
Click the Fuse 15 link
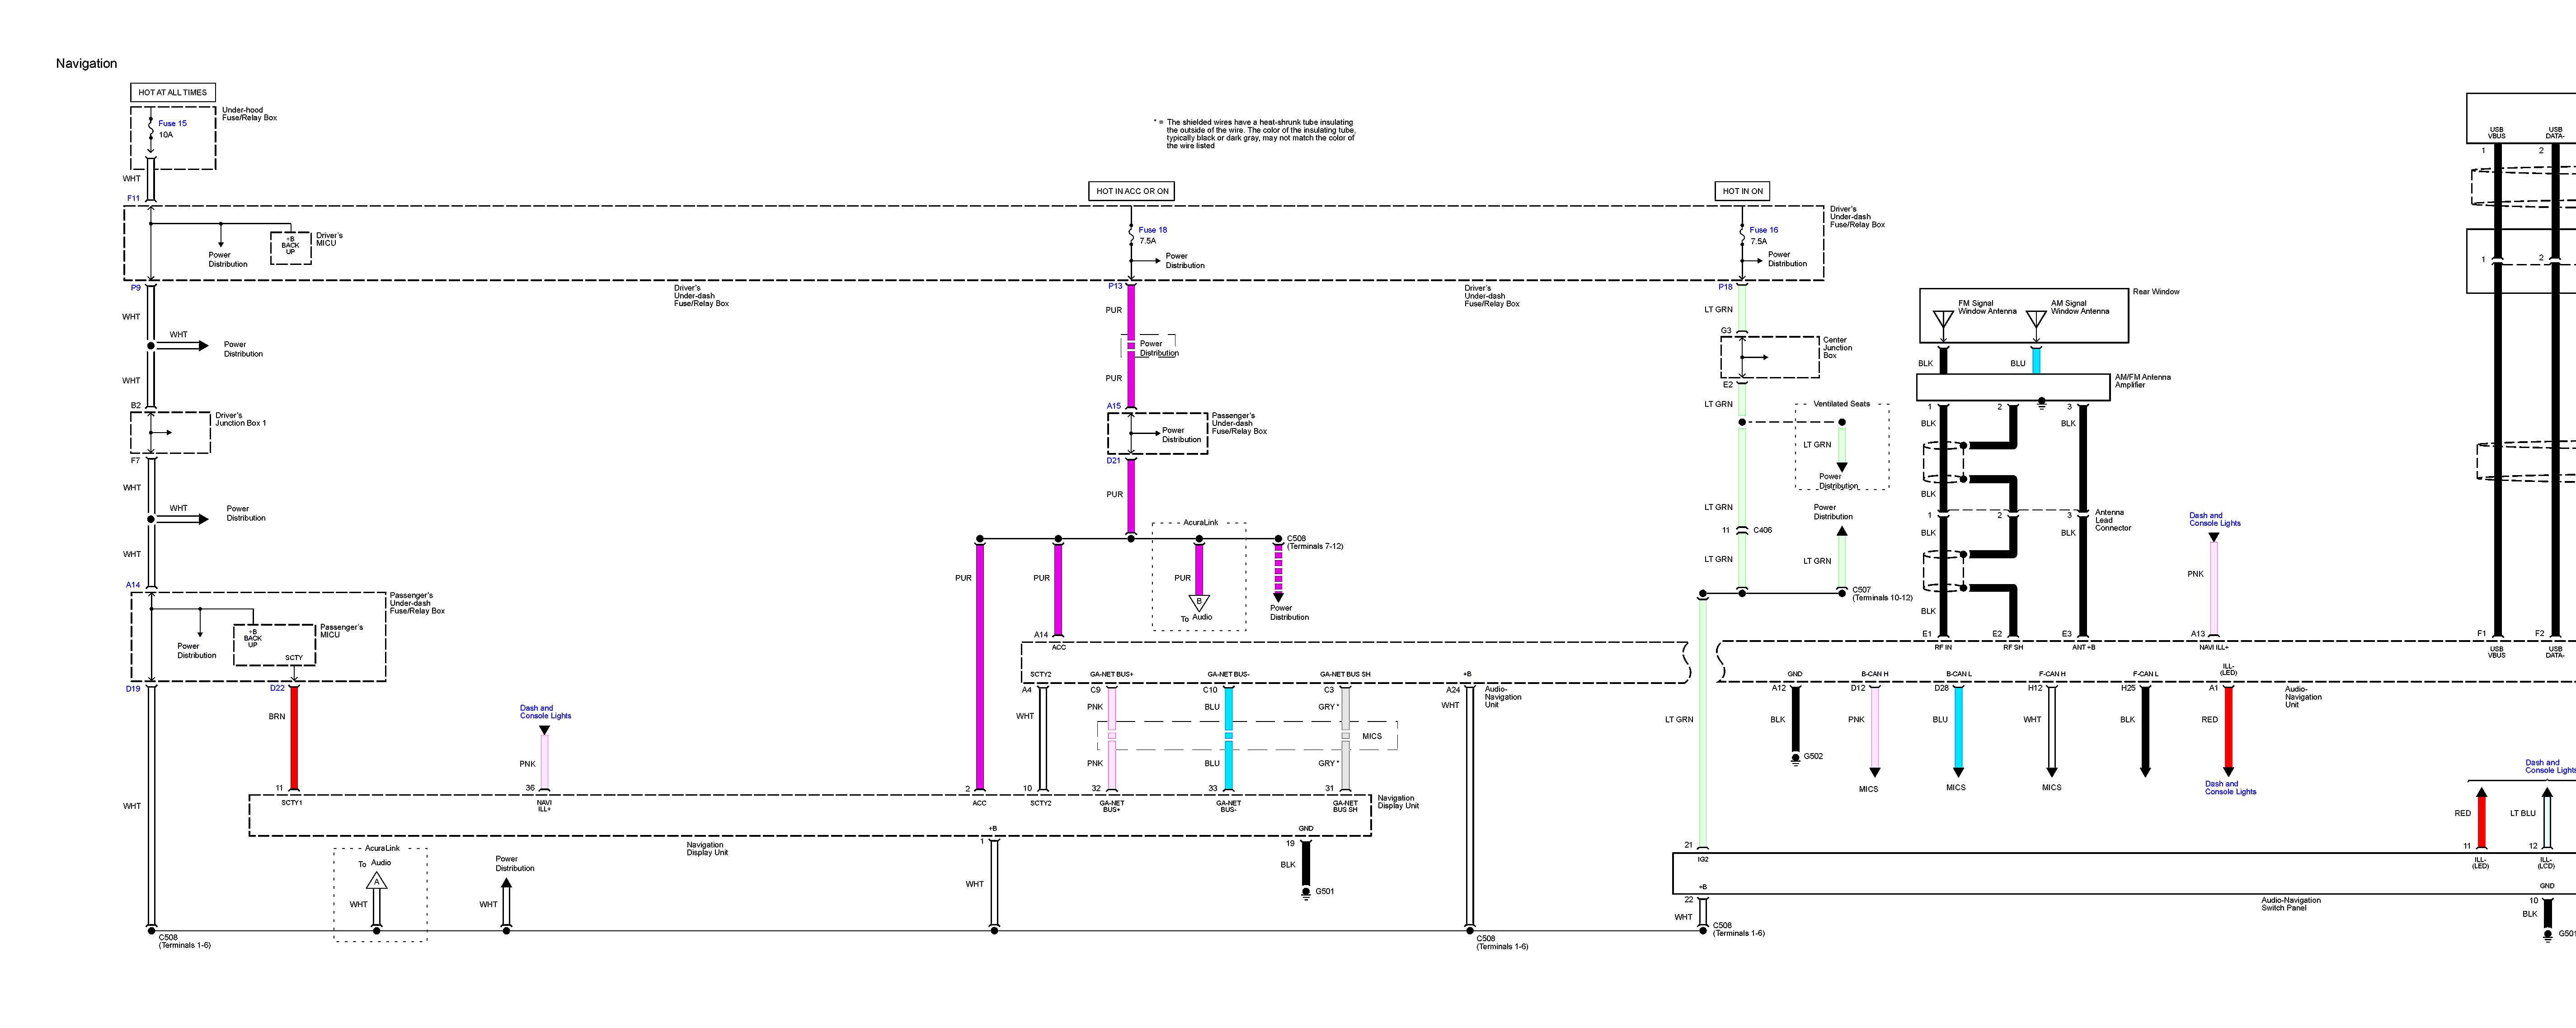pos(172,124)
